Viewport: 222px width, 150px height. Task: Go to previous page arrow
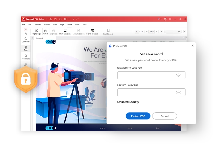pos(133,31)
